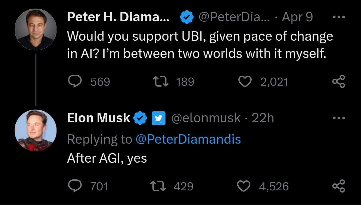Open the @elonmusk handle
Screen dimensions: 361x205
coord(206,118)
